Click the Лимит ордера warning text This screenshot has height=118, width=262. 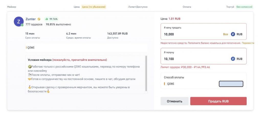pyautogui.click(x=185, y=67)
